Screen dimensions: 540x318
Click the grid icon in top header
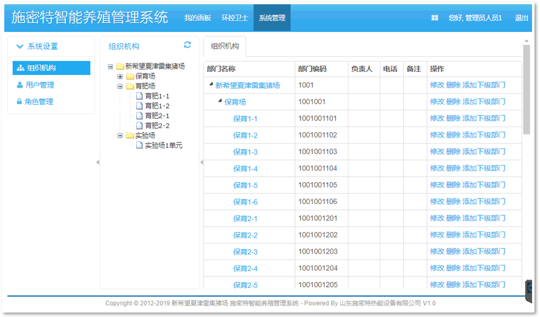(x=435, y=18)
